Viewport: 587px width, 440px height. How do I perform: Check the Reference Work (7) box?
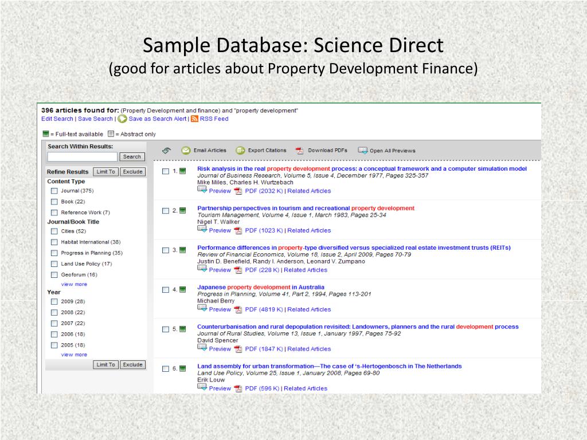tap(54, 213)
